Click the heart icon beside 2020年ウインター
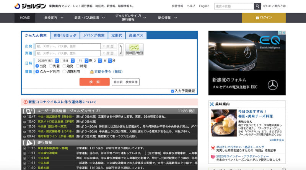Screen dimensions: 306x170 (x=213, y=157)
